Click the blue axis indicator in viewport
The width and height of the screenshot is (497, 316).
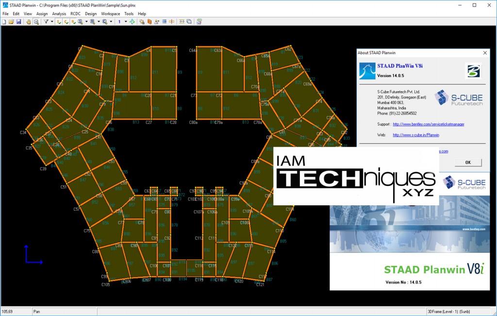[33, 254]
